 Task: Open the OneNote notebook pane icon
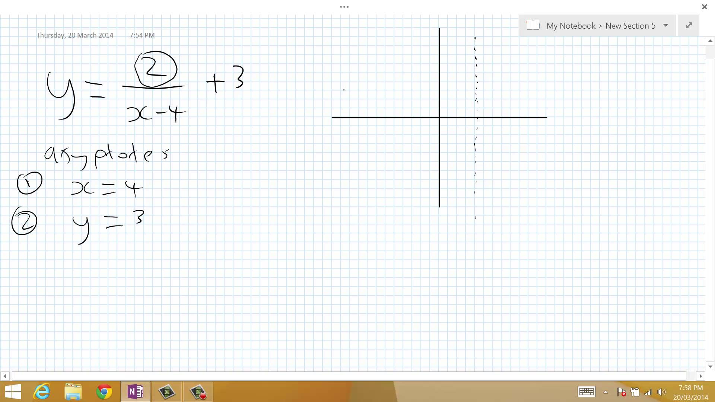(533, 25)
